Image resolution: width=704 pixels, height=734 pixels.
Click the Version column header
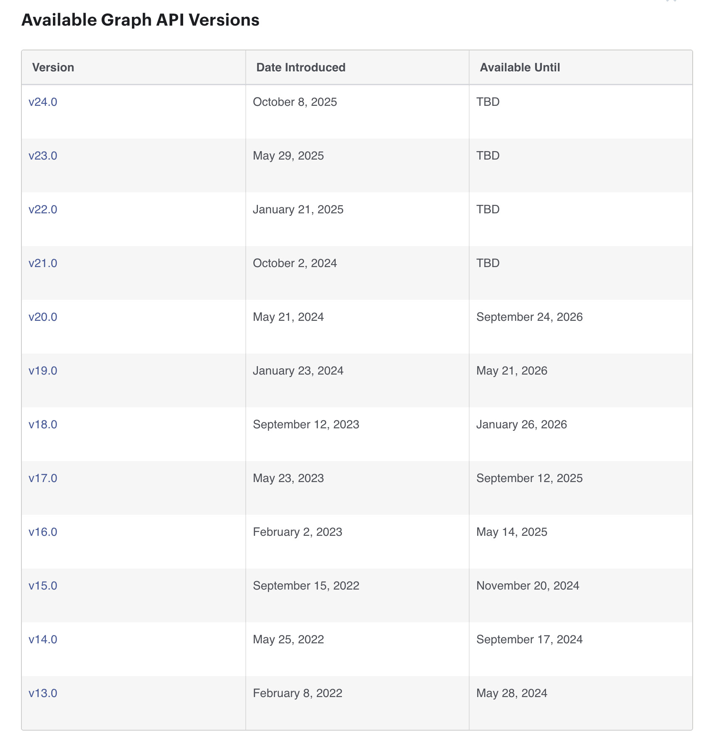coord(53,68)
